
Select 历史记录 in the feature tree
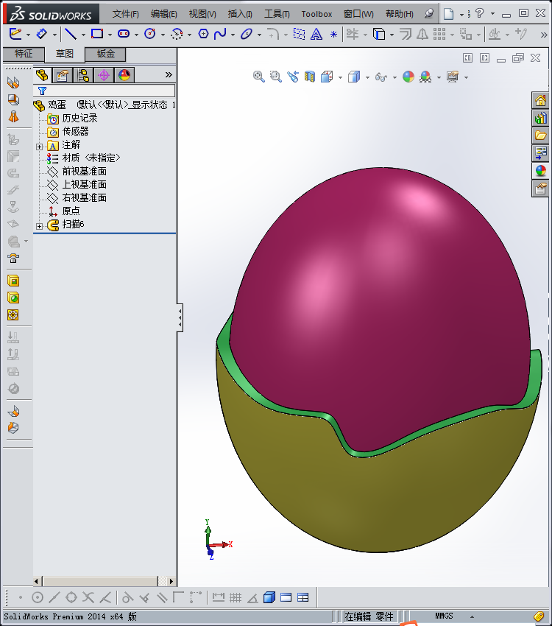(79, 118)
